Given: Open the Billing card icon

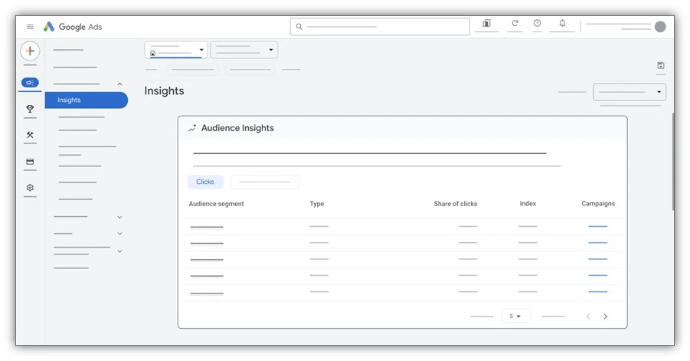Looking at the screenshot, I should (x=30, y=162).
